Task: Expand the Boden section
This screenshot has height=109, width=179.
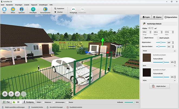Action: (159, 81)
